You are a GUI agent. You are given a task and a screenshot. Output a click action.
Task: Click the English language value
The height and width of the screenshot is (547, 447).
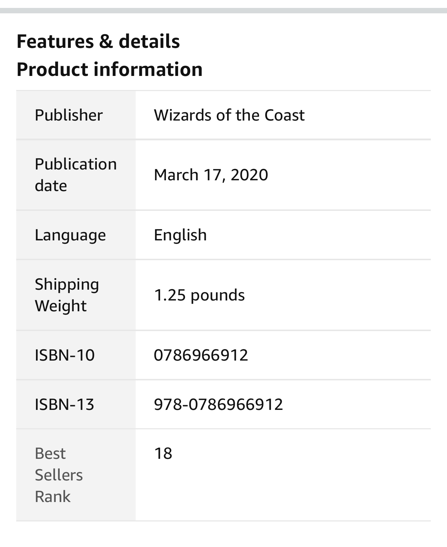coord(180,235)
